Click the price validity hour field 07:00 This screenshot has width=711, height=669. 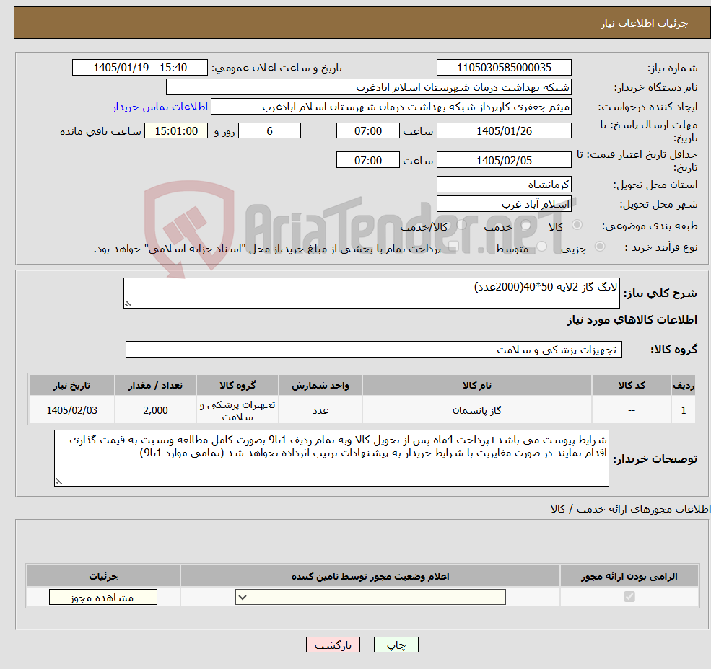pos(367,160)
